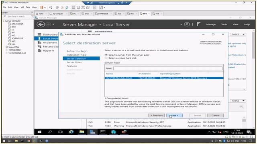
Task: Open the lower TASKS dropdown in Server Manager
Action: point(238,101)
